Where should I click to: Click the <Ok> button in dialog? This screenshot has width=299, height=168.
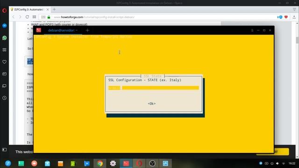tap(152, 104)
